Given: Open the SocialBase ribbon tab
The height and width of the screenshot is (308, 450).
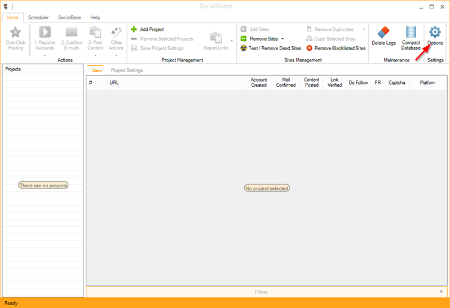Looking at the screenshot, I should (69, 17).
